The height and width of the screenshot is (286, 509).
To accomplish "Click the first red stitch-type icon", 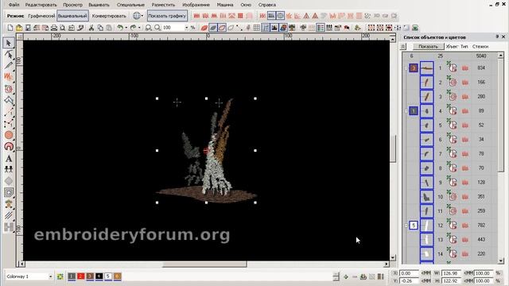I will [x=196, y=16].
